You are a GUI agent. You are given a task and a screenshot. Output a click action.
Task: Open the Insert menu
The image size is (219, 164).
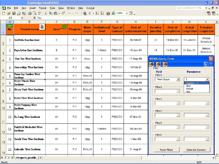33,8
